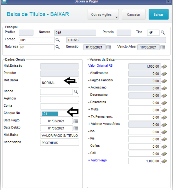Click the Abatimentos value field

pyautogui.click(x=144, y=74)
